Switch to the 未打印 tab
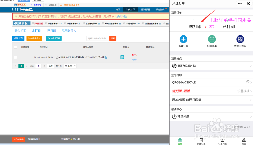 point(36,31)
